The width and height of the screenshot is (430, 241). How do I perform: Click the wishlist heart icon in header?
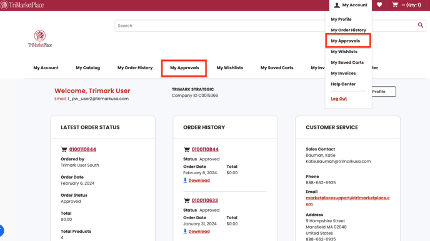coord(379,4)
